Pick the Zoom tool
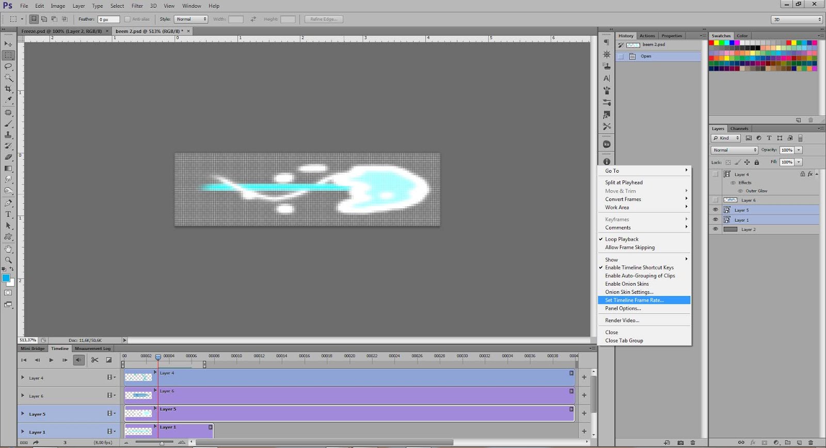The height and width of the screenshot is (448, 826). 8,260
